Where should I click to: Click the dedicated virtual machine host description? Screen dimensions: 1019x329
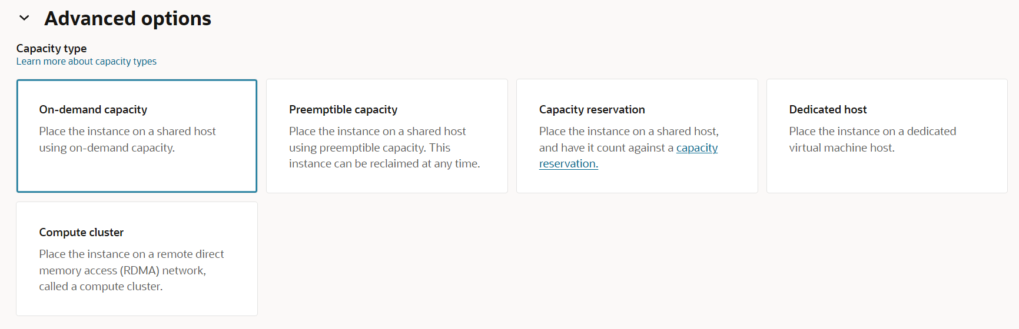pyautogui.click(x=872, y=139)
